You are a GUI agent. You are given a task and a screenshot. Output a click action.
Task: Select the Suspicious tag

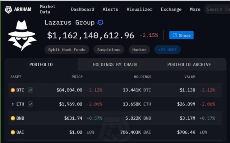[109, 50]
